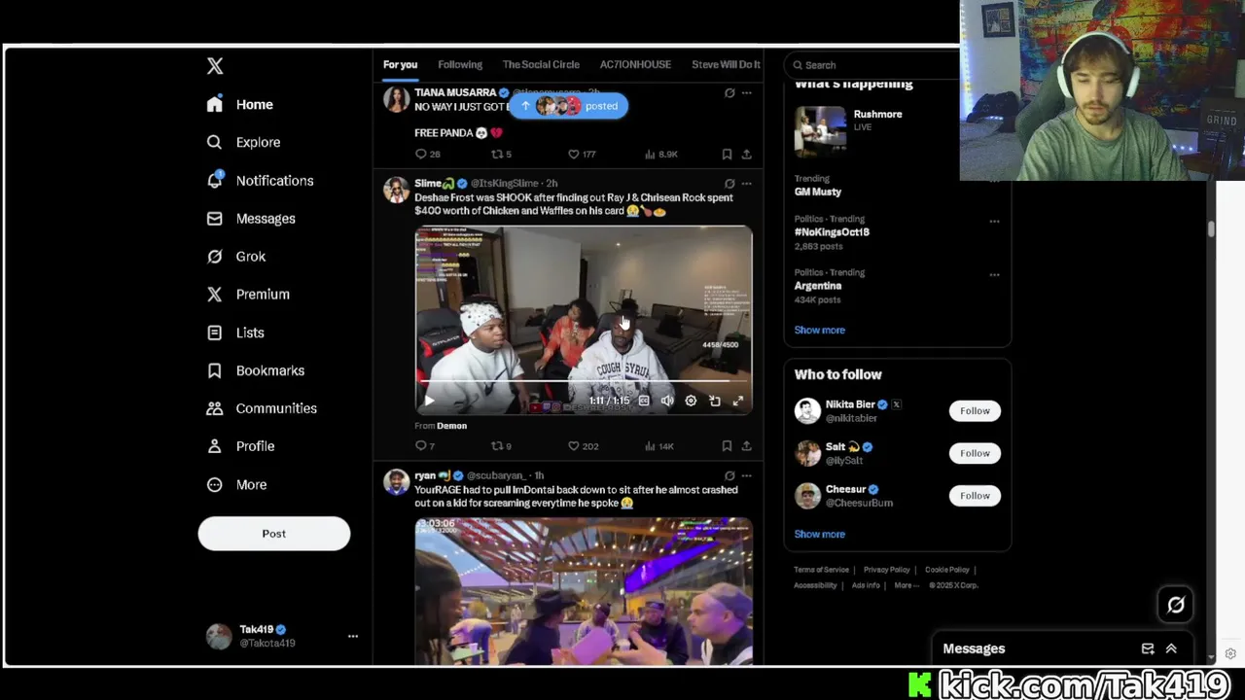The width and height of the screenshot is (1245, 700).
Task: Show more trending topics
Action: tap(819, 330)
